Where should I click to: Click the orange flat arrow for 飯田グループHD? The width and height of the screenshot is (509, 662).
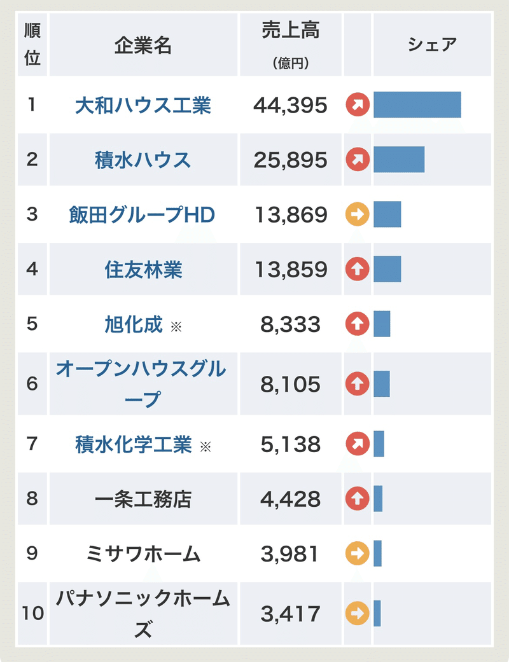358,215
